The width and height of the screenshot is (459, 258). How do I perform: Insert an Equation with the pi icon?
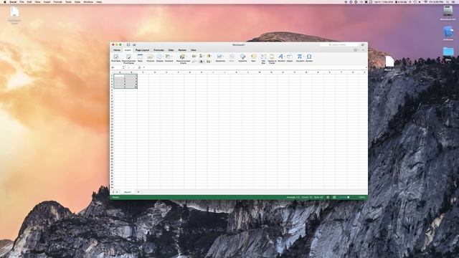pos(300,57)
